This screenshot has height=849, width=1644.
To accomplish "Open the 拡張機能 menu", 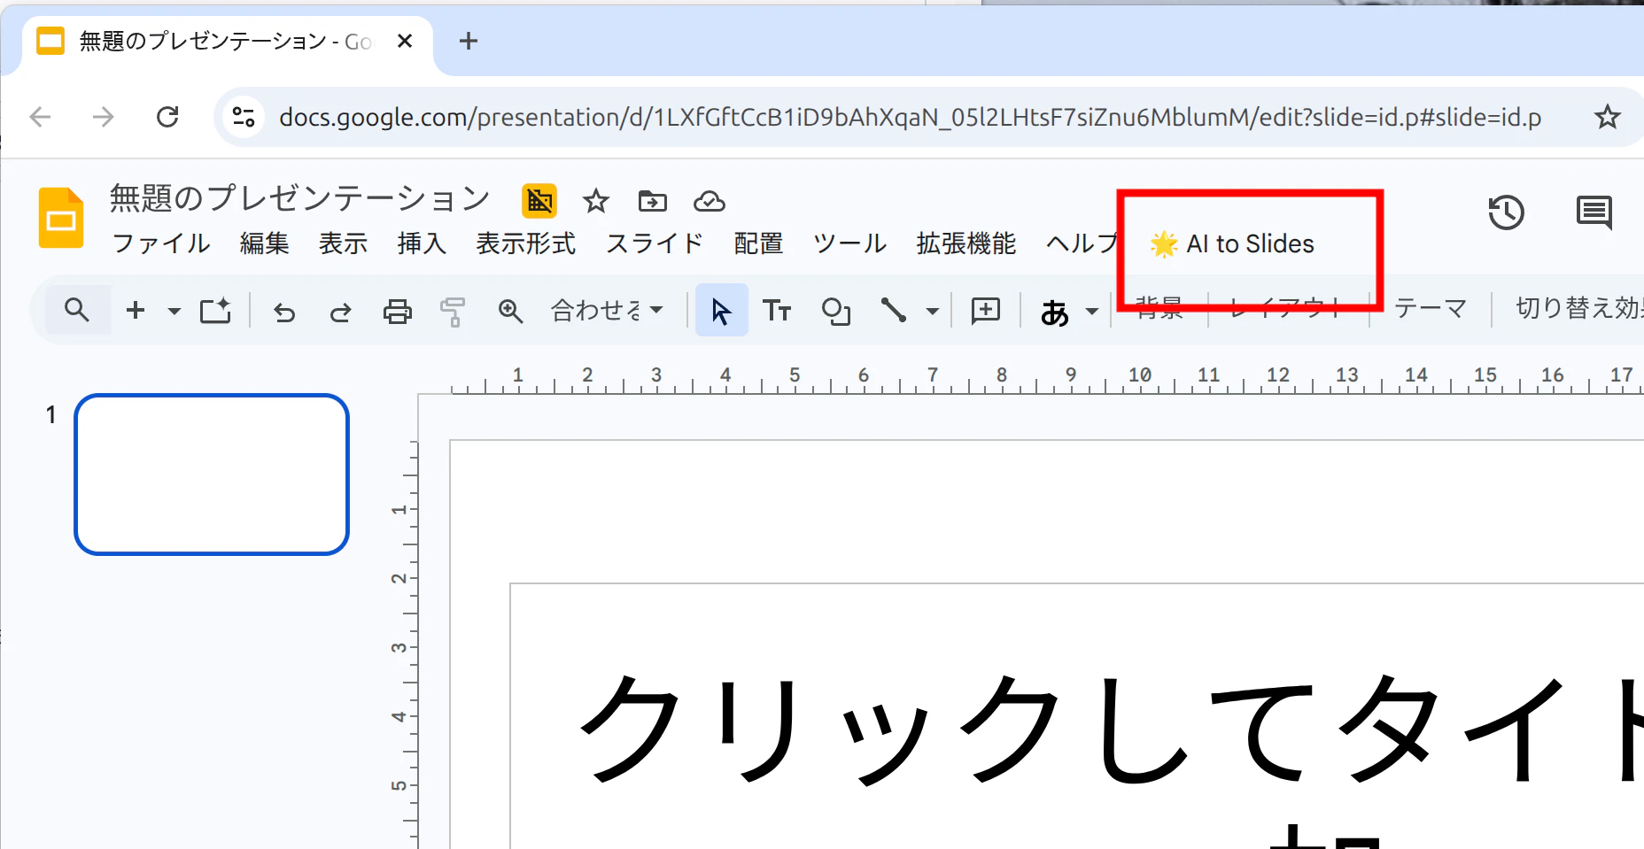I will coord(966,243).
